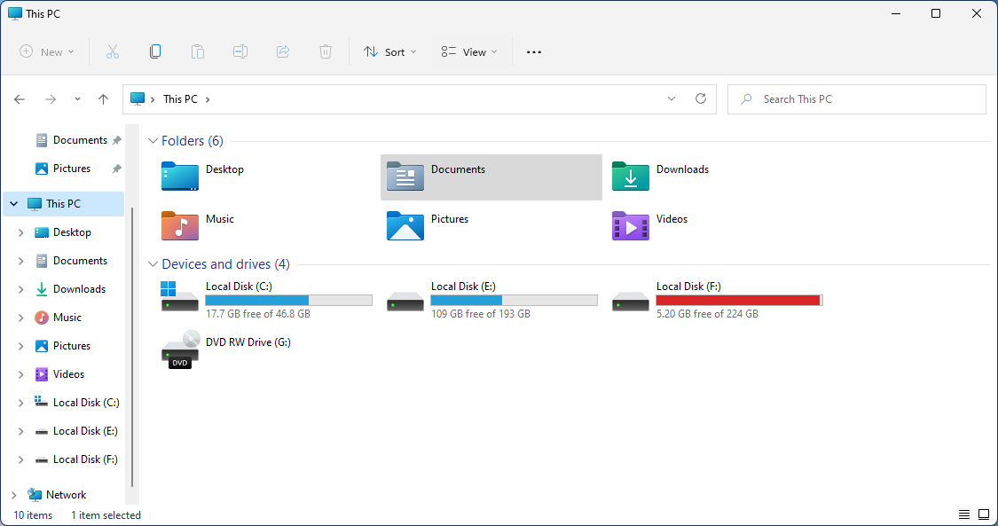Collapse the Devices and drives (4) group
The width and height of the screenshot is (998, 526).
(x=153, y=264)
